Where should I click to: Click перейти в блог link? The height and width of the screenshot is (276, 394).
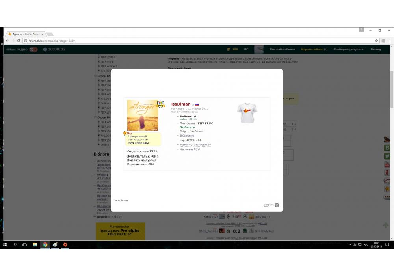pos(109,217)
